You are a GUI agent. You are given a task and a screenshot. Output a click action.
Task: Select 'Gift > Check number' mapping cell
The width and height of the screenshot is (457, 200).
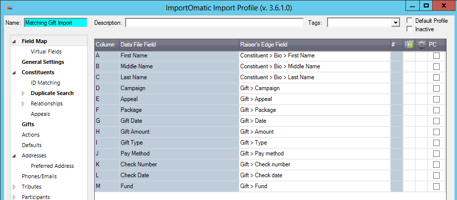314,164
